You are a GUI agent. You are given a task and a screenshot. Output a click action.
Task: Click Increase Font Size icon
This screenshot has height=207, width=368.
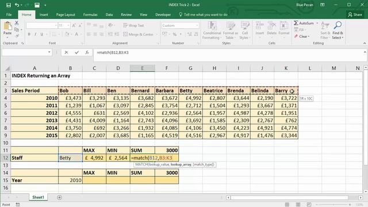pos(74,25)
